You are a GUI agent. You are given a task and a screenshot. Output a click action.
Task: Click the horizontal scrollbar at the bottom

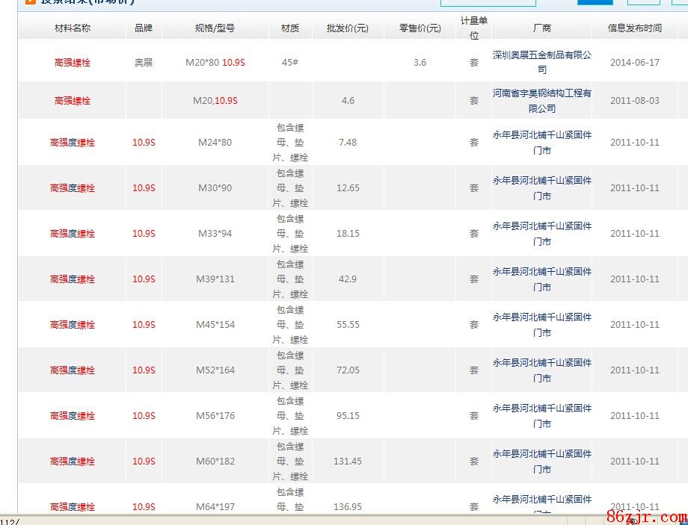(x=299, y=520)
